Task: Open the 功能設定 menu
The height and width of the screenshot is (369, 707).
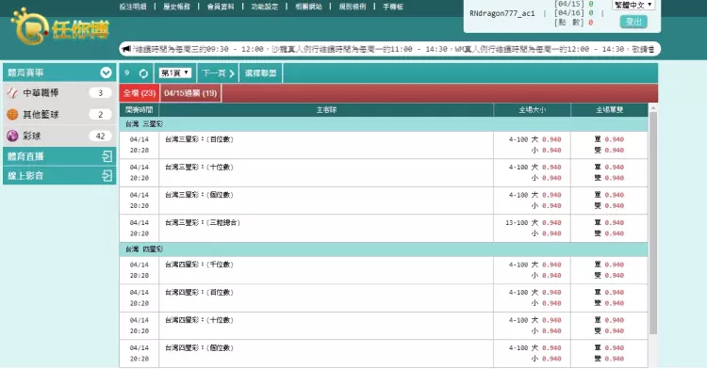Action: [x=265, y=7]
